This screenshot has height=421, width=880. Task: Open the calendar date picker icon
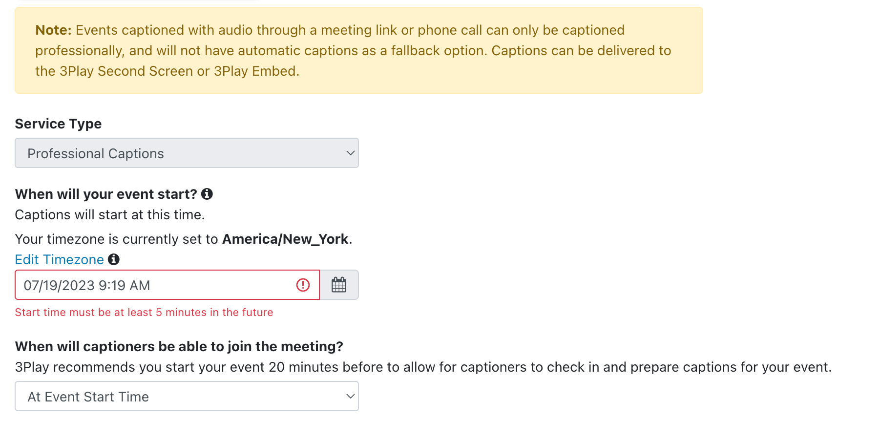[x=339, y=285]
